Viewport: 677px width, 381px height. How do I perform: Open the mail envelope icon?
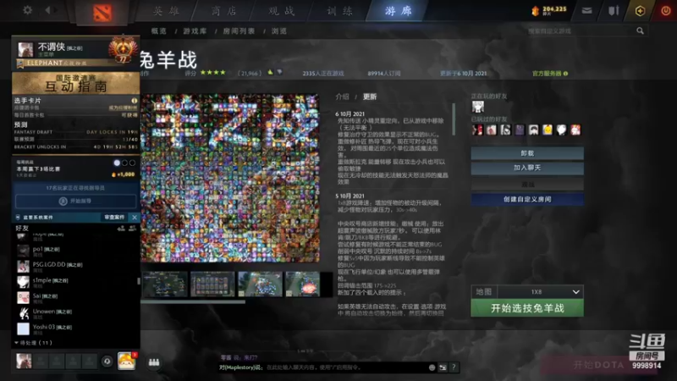point(586,11)
